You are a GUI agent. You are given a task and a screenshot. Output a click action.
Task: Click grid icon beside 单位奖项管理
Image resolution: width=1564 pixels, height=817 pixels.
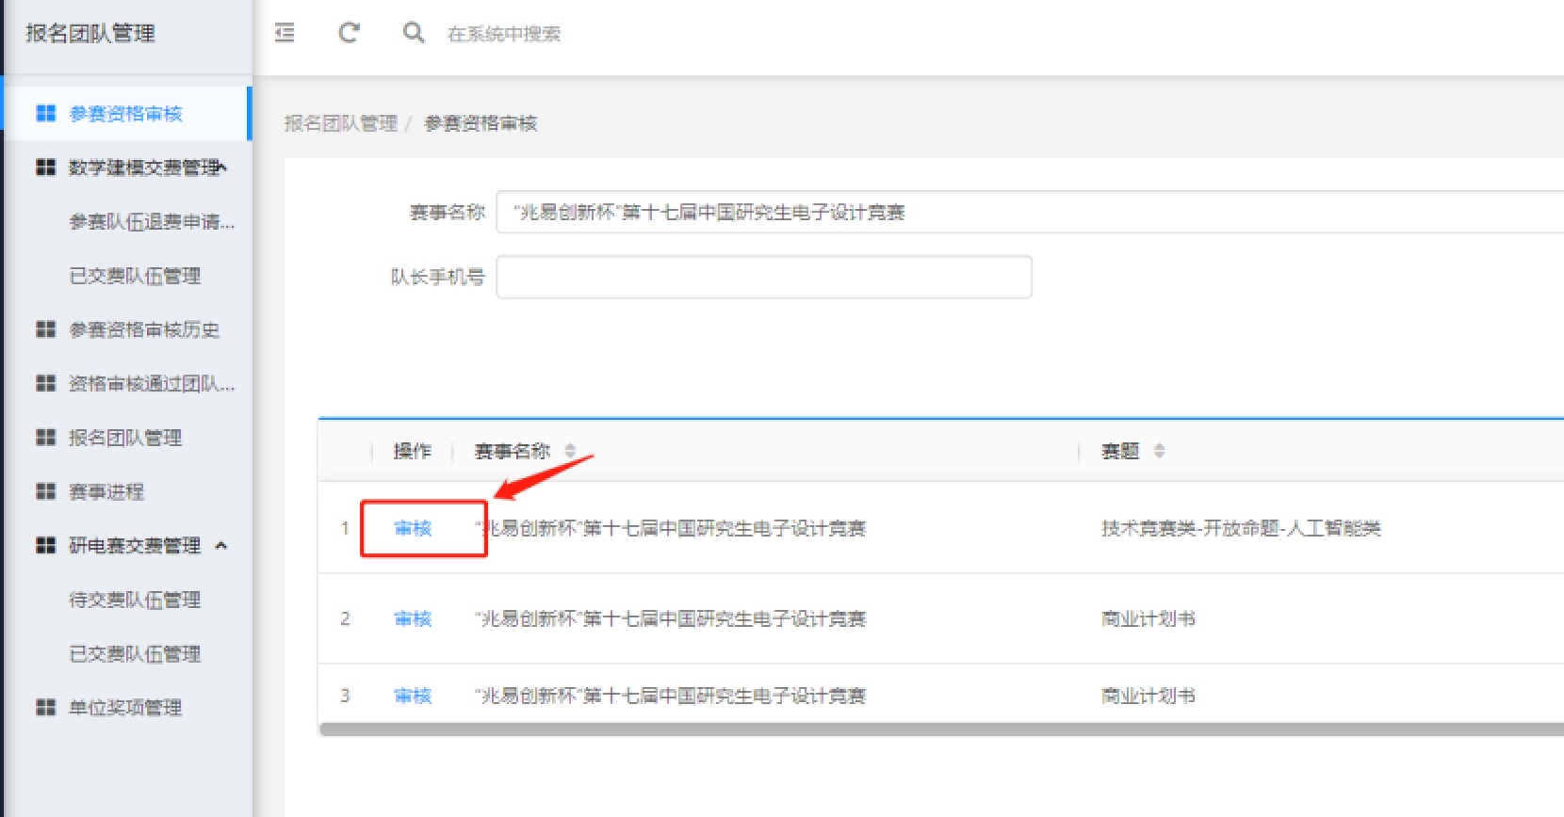click(x=45, y=708)
